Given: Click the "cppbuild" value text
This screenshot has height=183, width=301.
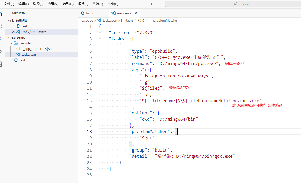Looking at the screenshot, I should pyautogui.click(x=162, y=51).
